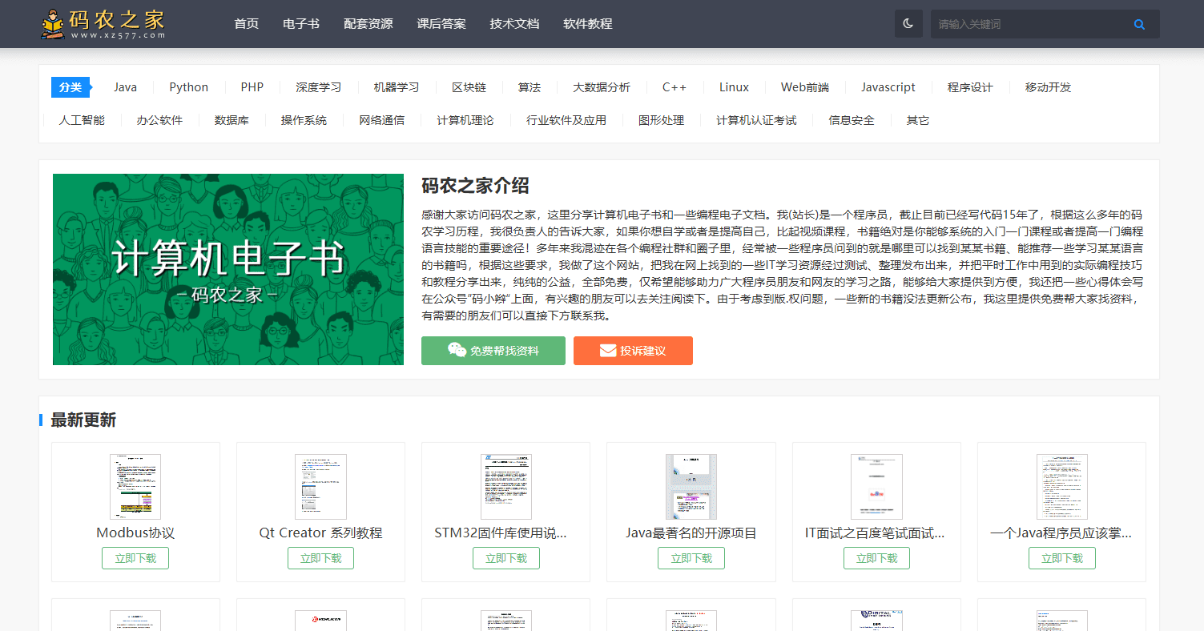Select the highlighted 分类 tab
Screen dimensions: 1204x631
[x=70, y=87]
